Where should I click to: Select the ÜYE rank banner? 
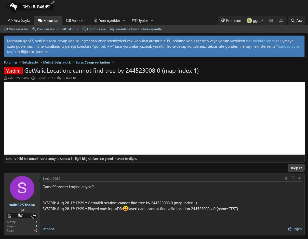(x=22, y=216)
